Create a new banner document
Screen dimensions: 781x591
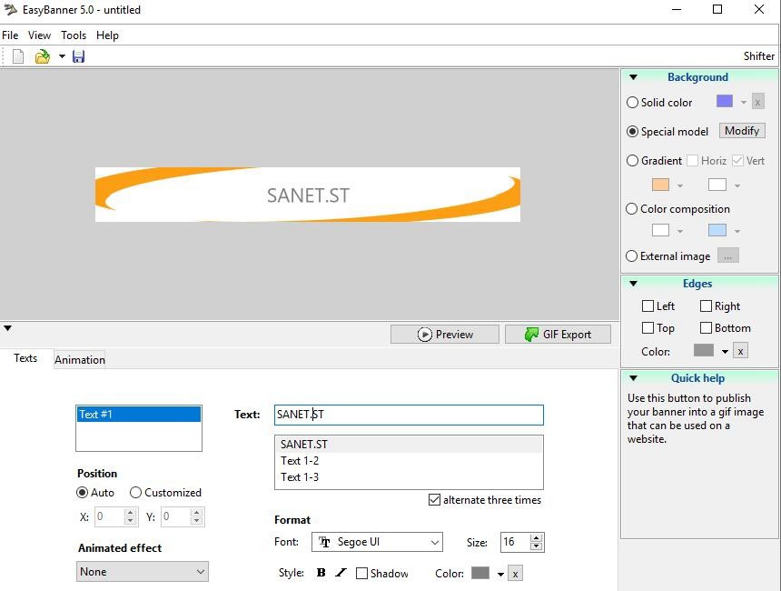(x=18, y=56)
